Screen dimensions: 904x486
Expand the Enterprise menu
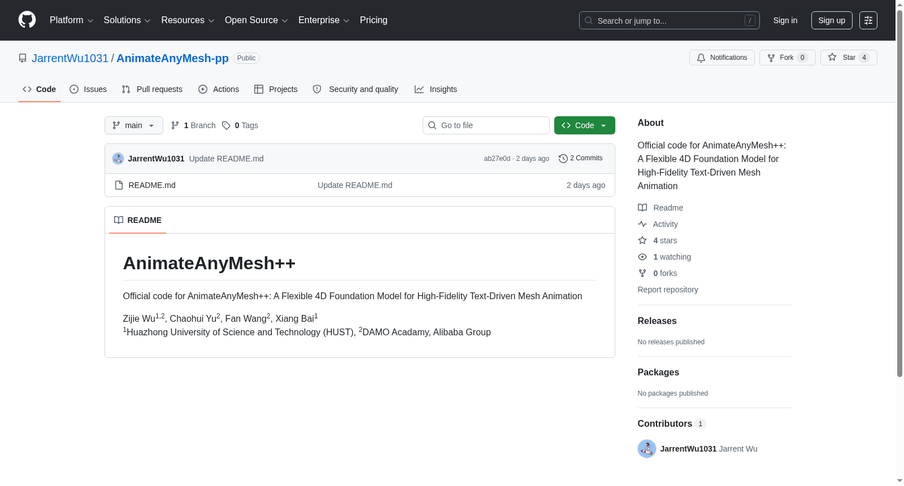pyautogui.click(x=324, y=20)
